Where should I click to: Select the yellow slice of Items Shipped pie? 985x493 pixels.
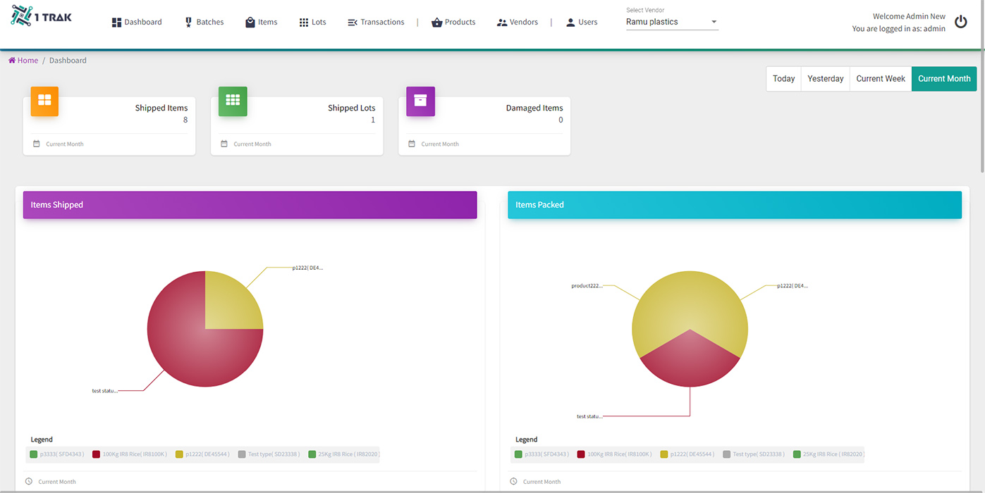(x=229, y=304)
